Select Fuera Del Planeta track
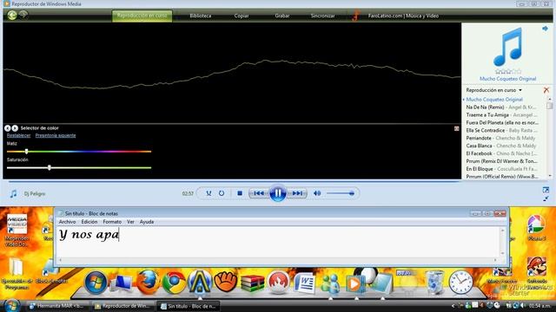Screen dimensions: 556x312 (x=502, y=123)
